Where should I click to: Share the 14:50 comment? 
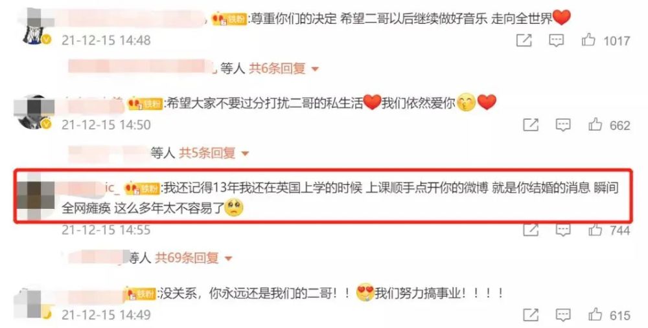531,125
